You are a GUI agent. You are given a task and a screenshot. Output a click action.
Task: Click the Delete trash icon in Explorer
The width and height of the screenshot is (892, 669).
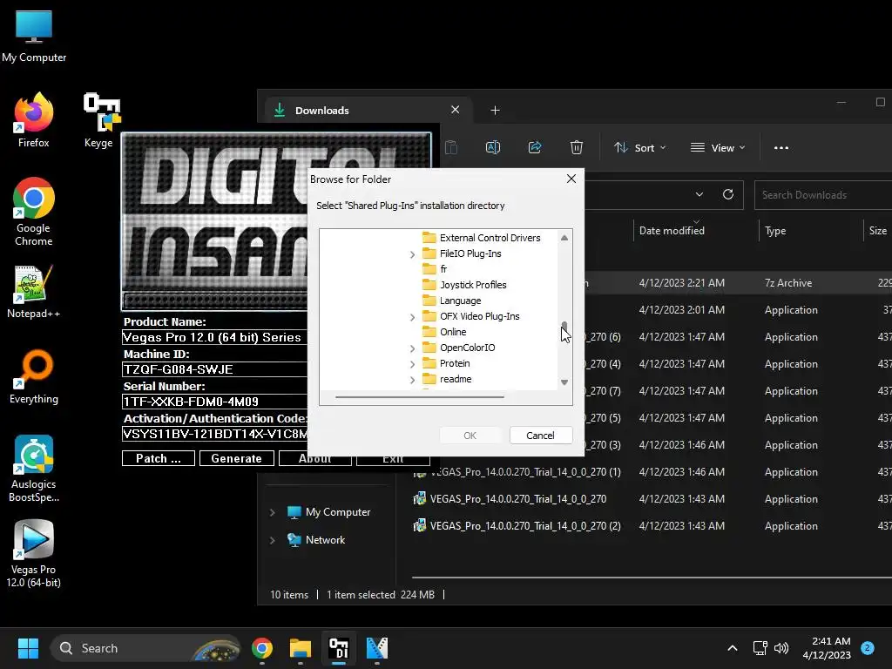click(x=577, y=147)
